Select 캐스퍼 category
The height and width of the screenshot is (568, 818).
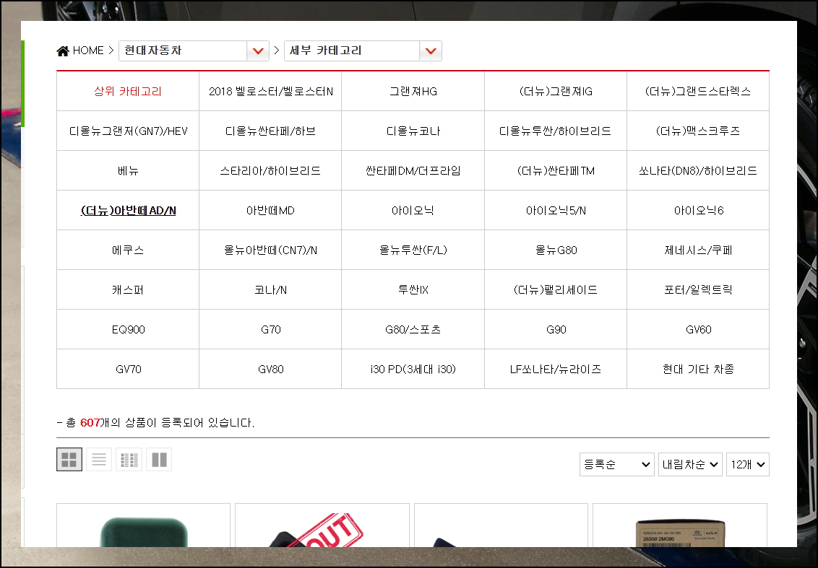[128, 289]
